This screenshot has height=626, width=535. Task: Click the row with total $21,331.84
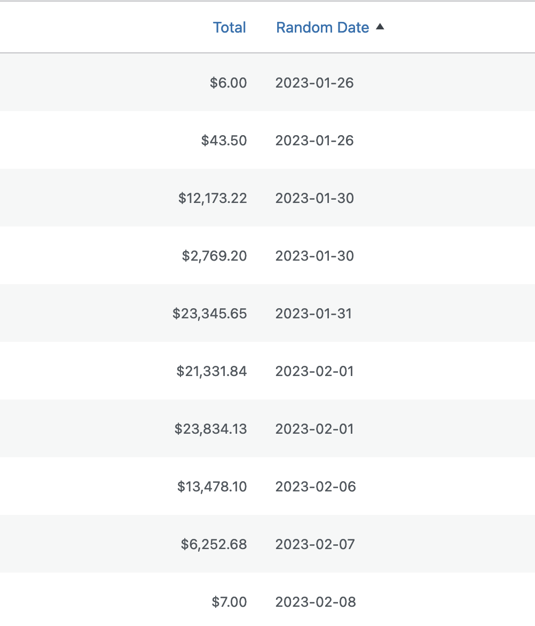[211, 371]
